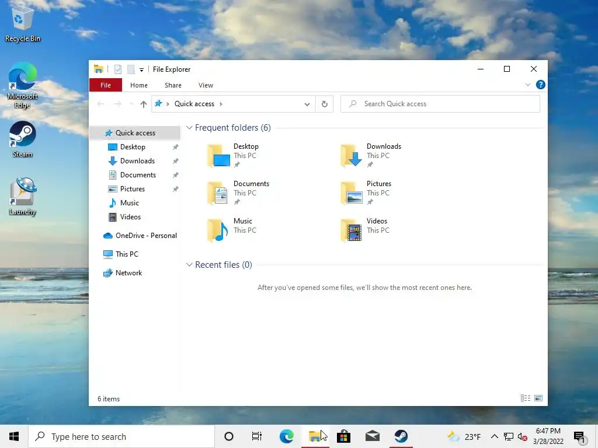Select OneDrive - Personal in the sidebar
The height and width of the screenshot is (448, 598).
146,236
